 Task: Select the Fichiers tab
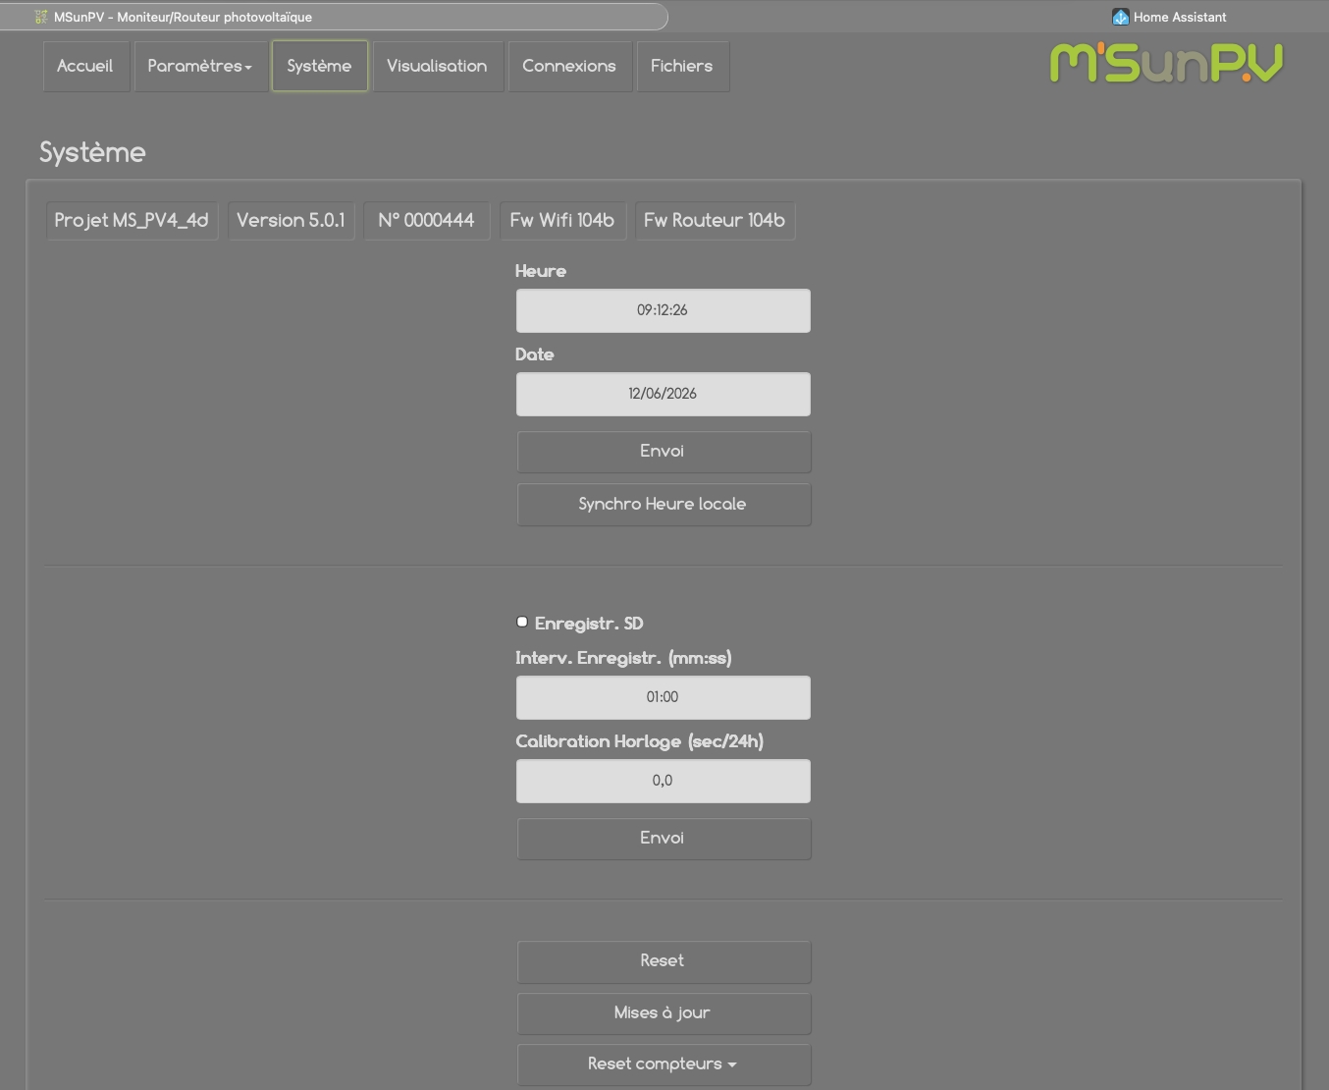coord(682,66)
